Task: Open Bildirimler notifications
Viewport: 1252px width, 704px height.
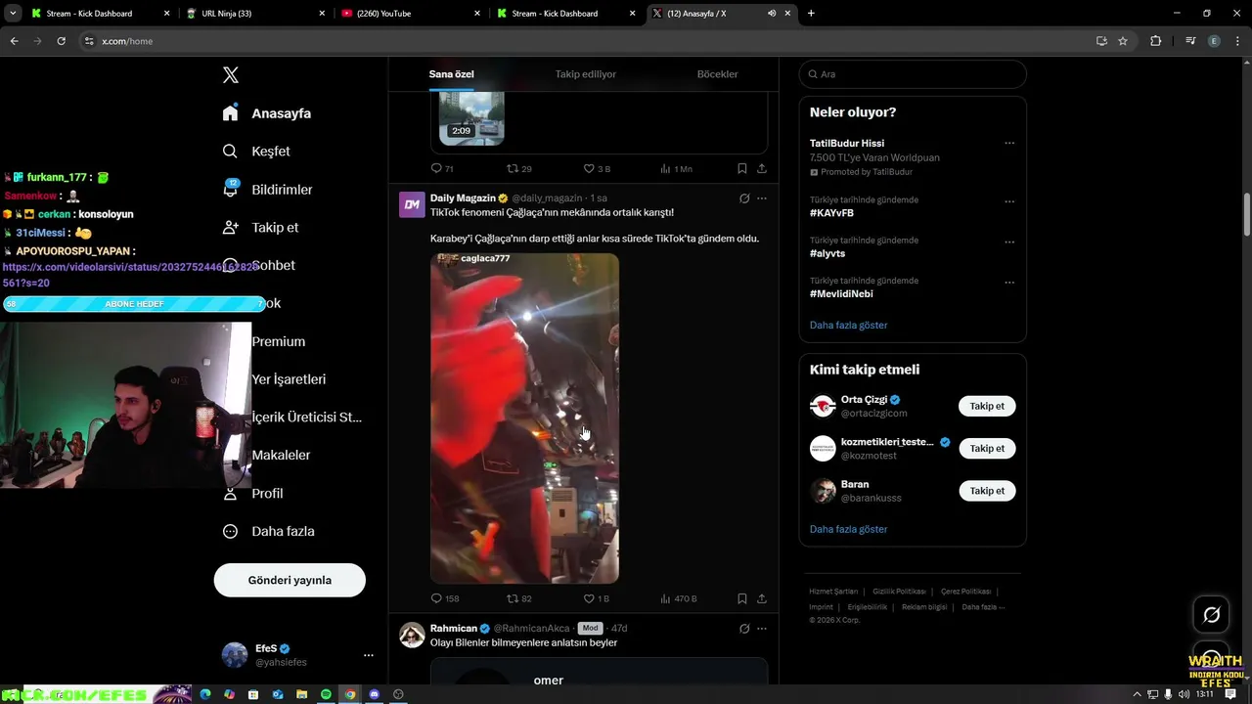Action: (x=267, y=190)
